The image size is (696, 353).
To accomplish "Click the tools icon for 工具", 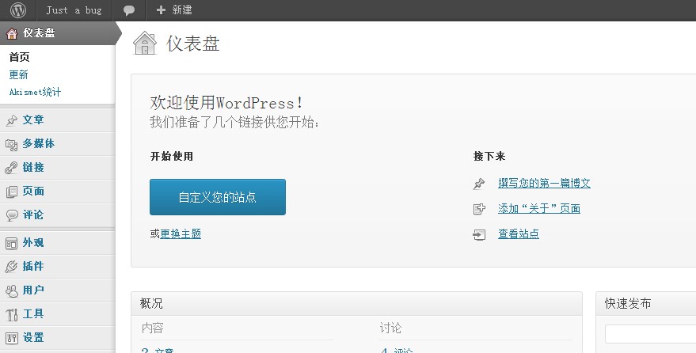I will [12, 314].
